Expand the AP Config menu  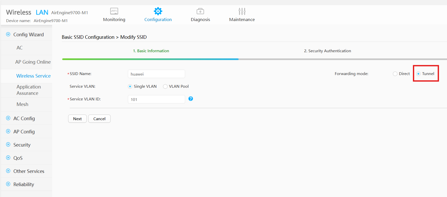pyautogui.click(x=8, y=131)
